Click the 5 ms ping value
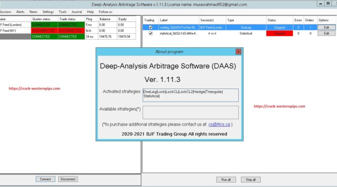337x187 pixels. click(91, 25)
